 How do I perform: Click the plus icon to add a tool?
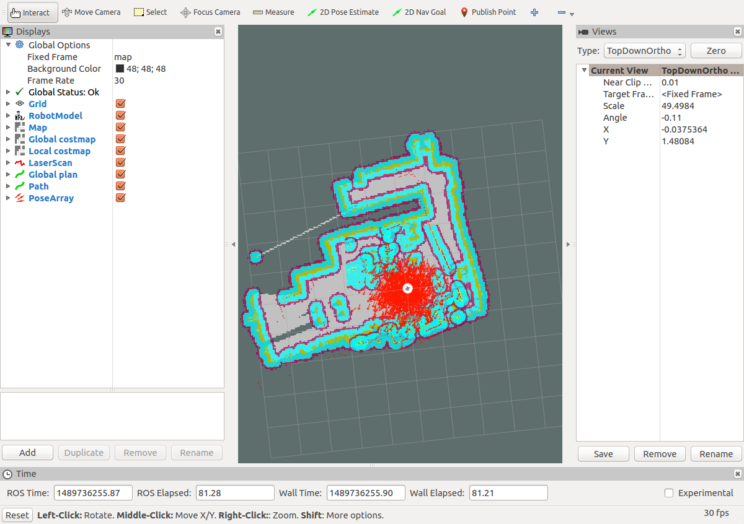point(534,11)
